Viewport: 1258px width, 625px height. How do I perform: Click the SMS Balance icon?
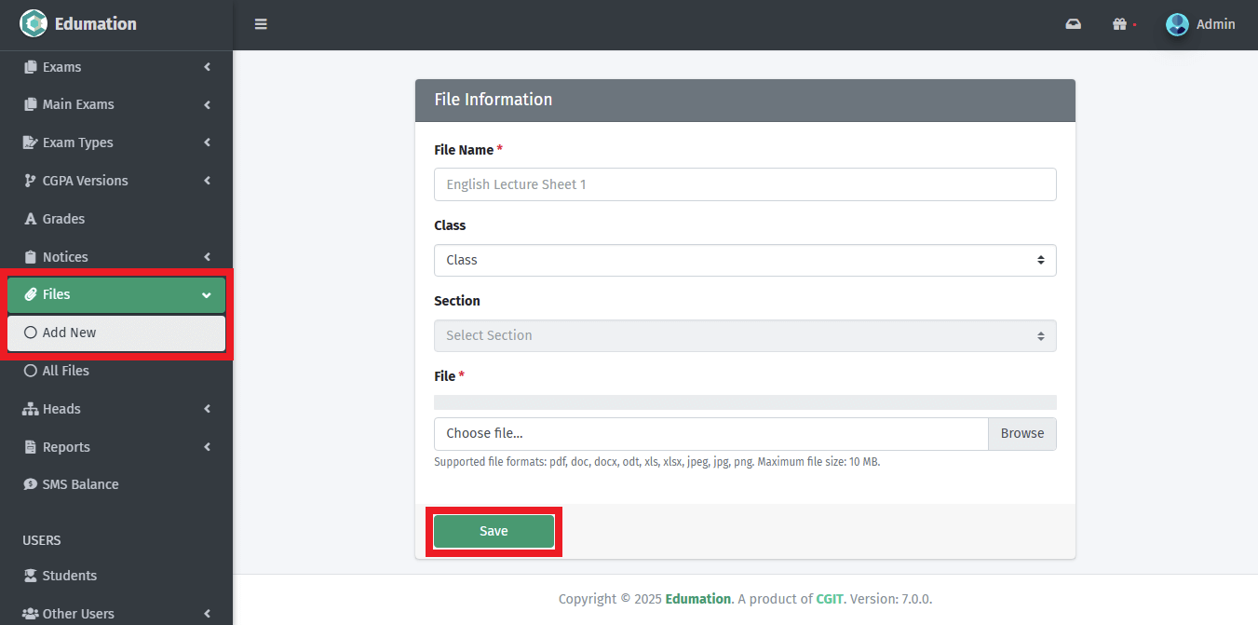(x=31, y=484)
